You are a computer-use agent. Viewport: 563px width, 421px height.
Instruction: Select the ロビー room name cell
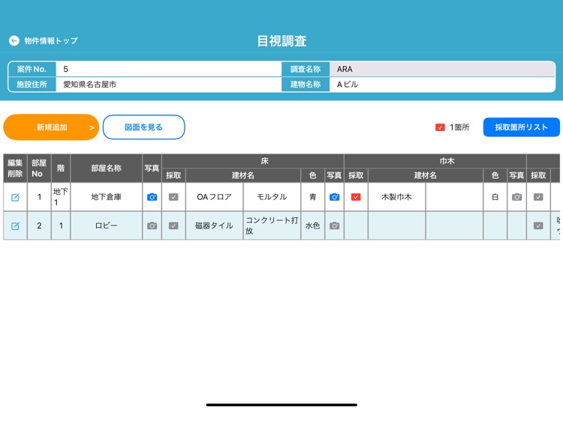107,225
